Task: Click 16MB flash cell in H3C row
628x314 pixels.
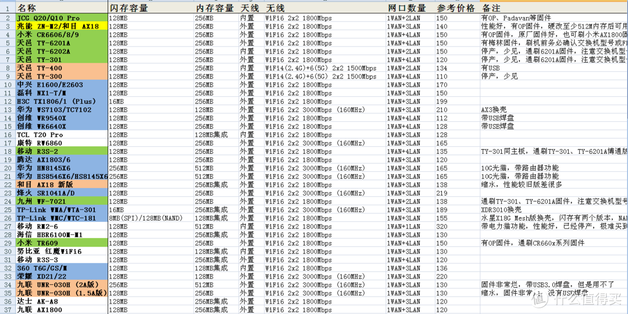Action: tap(151, 101)
